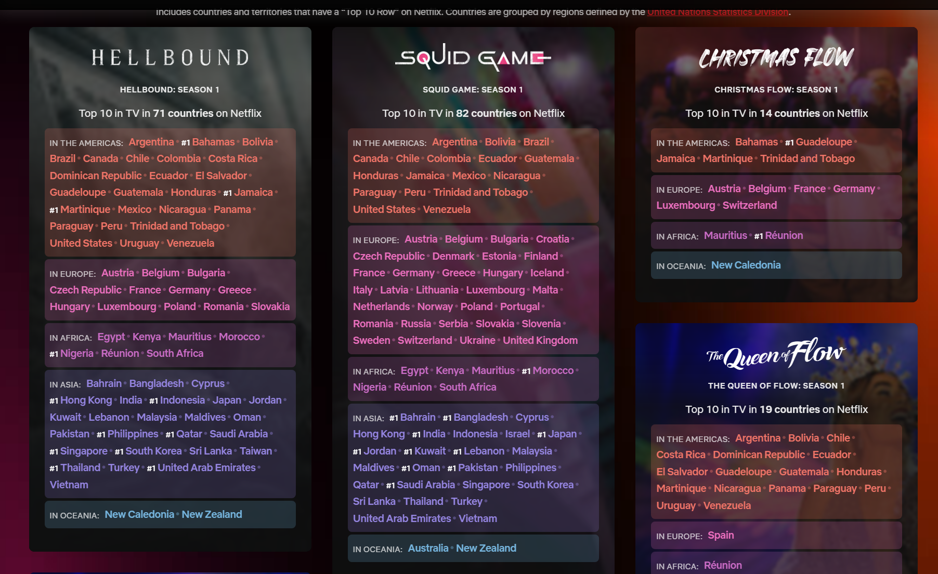Select Vietnam in Hellbound Asia list

[69, 485]
